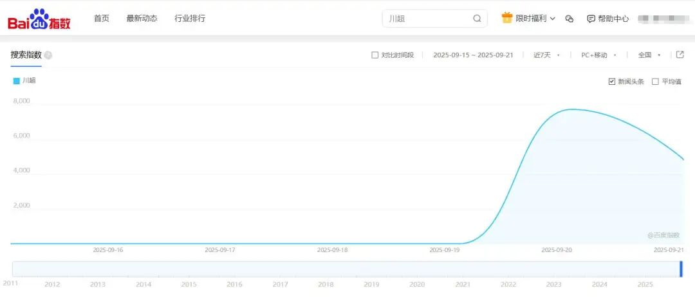Click the gift box 限时福利 icon
The image size is (695, 297).
(507, 18)
